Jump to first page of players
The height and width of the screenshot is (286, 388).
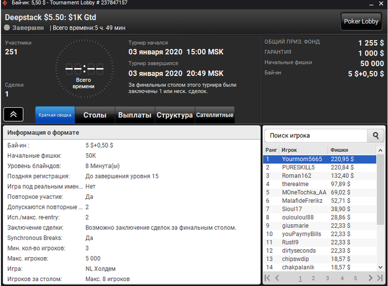coord(268,278)
